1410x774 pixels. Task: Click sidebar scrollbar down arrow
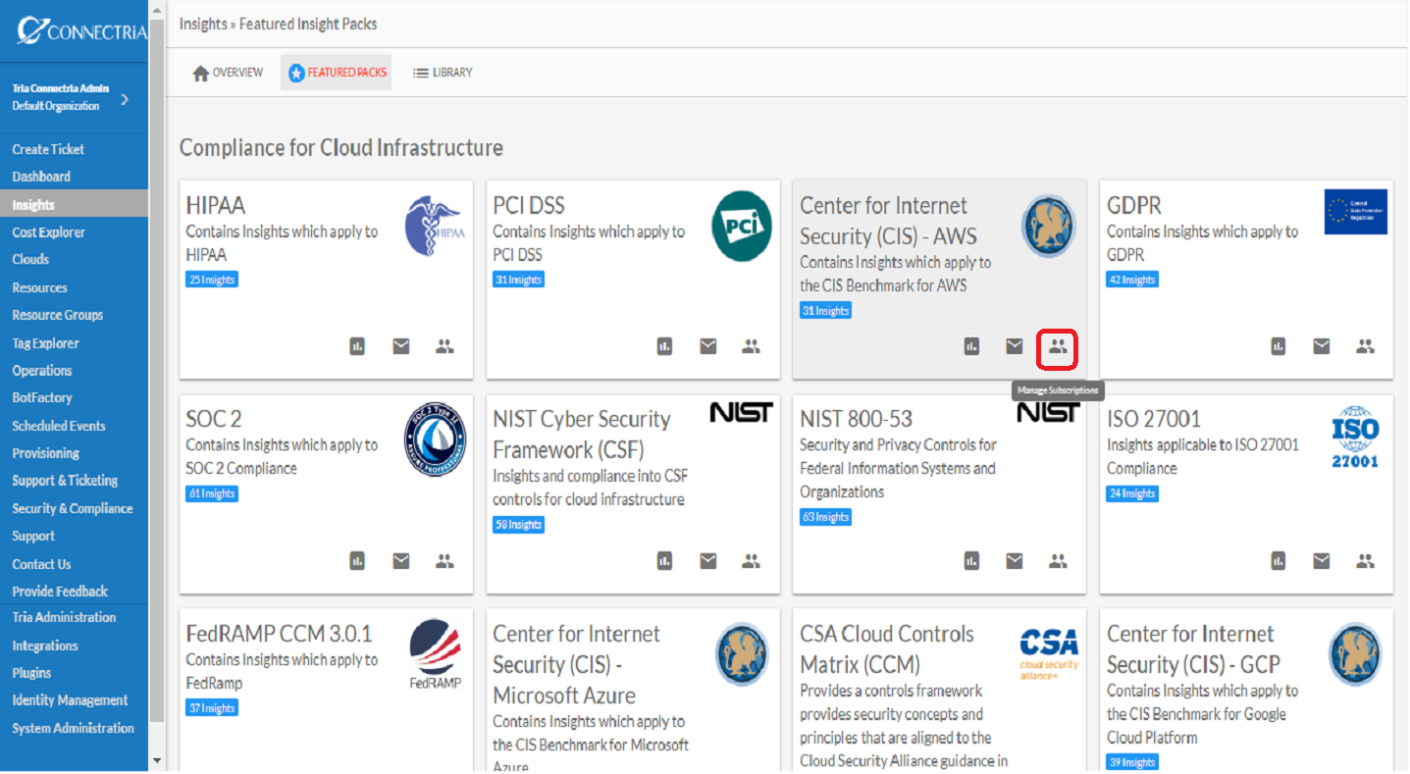click(157, 760)
